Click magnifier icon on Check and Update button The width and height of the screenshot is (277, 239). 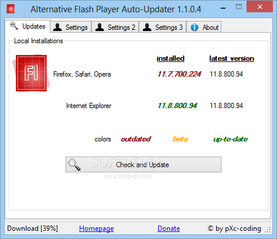point(74,165)
